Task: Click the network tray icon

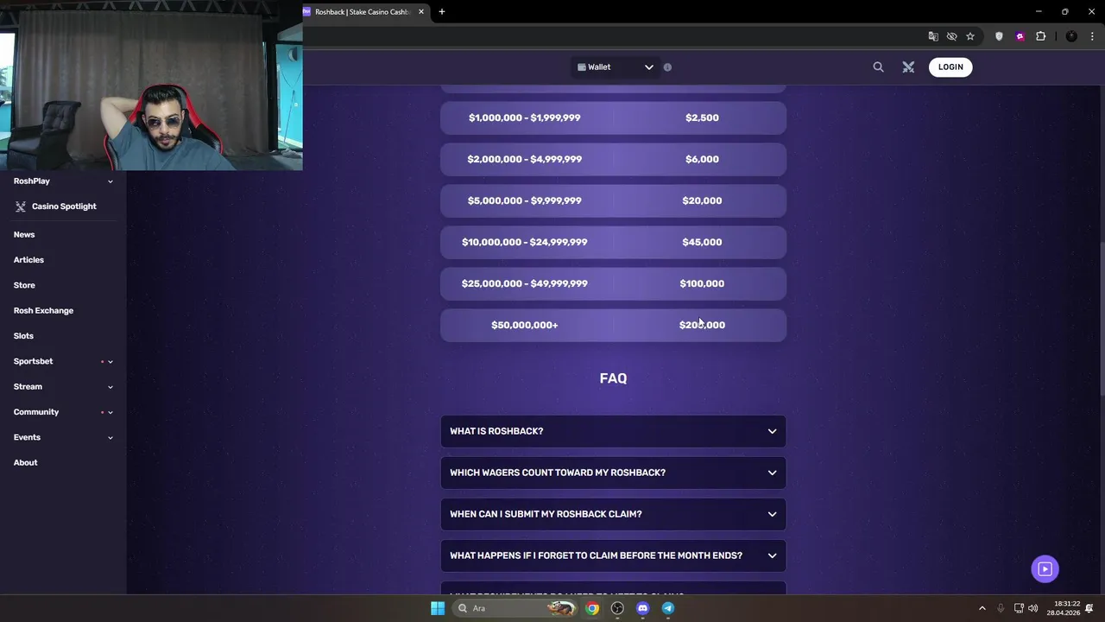Action: [1019, 608]
